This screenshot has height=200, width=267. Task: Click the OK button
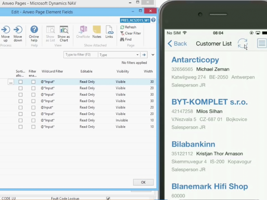coord(143,182)
